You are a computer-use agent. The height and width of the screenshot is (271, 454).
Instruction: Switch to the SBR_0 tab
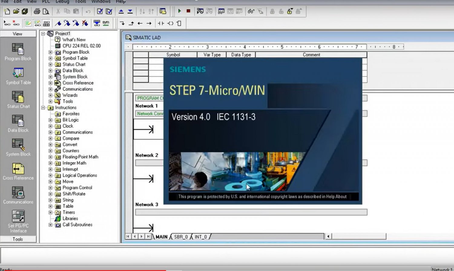181,237
